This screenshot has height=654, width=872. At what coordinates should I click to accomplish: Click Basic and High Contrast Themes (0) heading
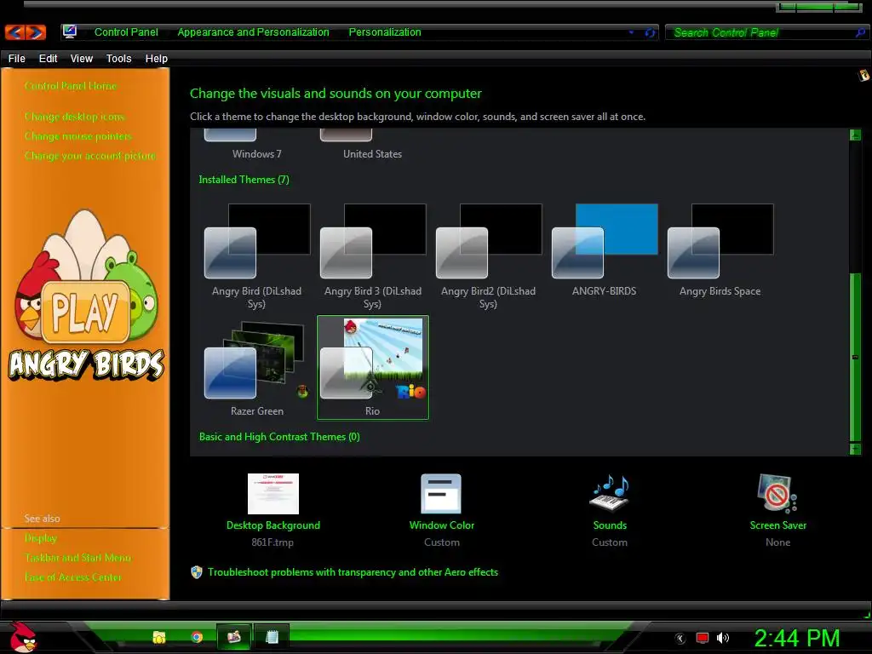[279, 437]
